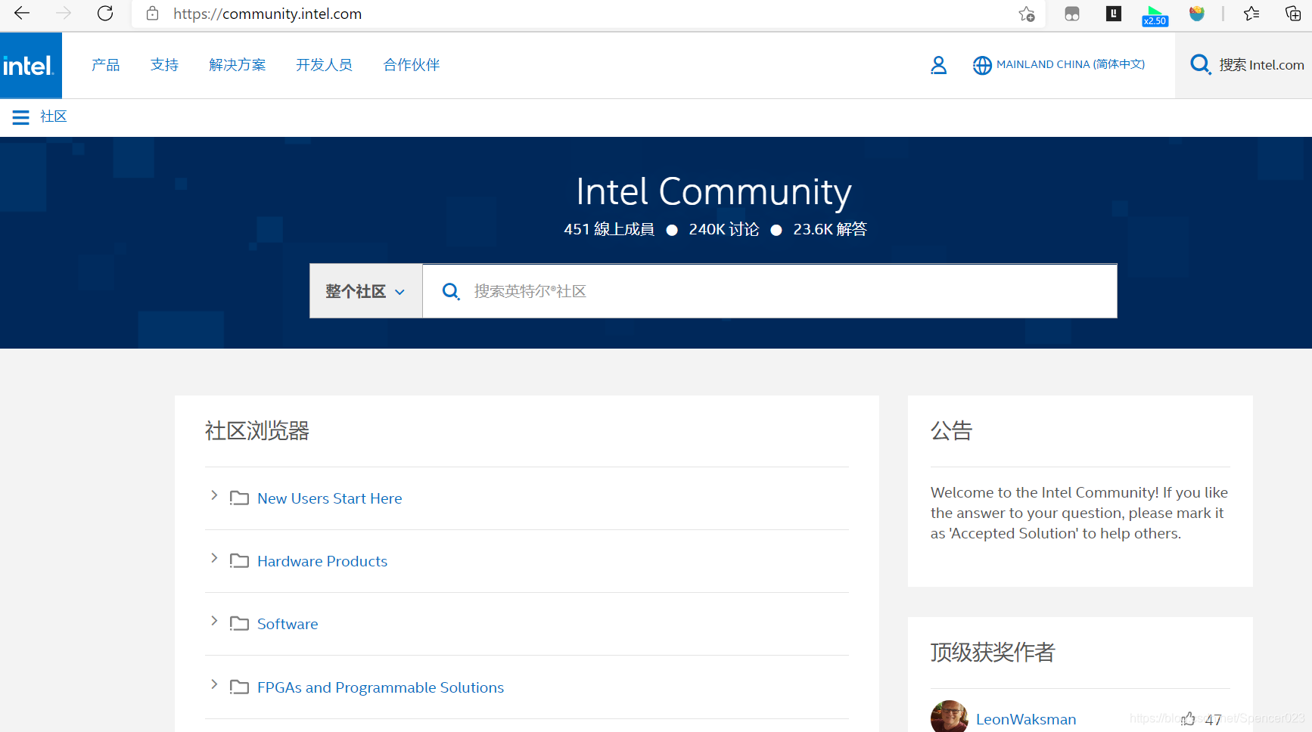This screenshot has height=732, width=1312.
Task: Click the thumbs-up kudos icon near 47
Action: pyautogui.click(x=1189, y=718)
